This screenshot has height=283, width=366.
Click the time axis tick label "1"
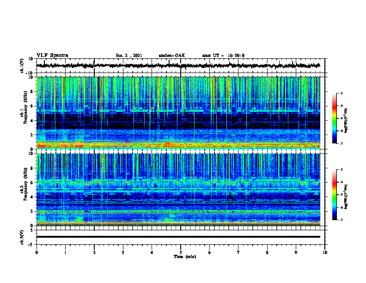tap(65, 252)
